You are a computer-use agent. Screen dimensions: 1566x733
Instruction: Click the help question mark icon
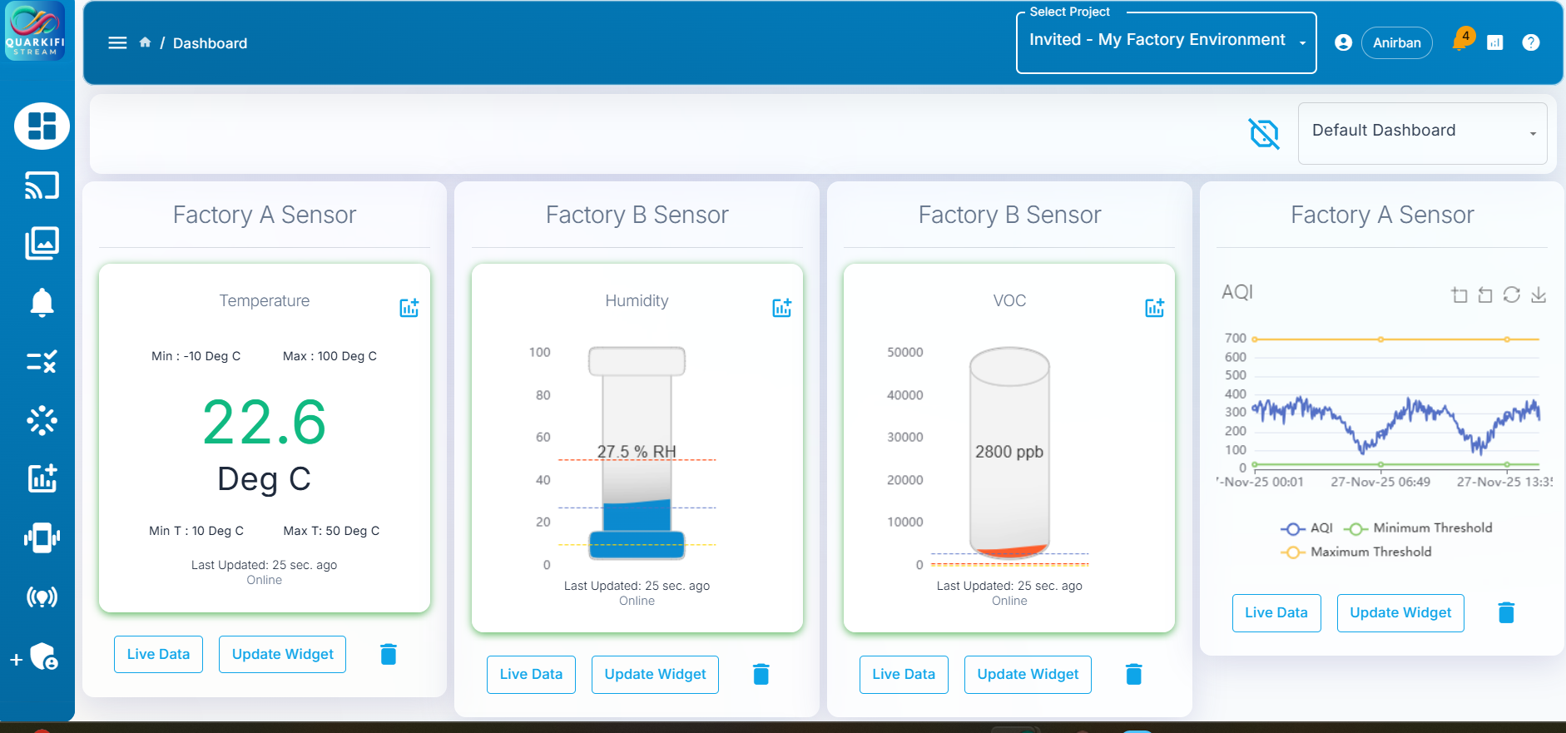coord(1530,42)
